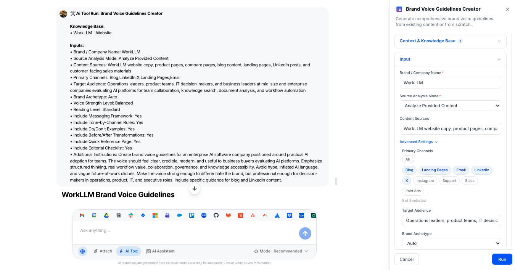515x270 pixels.
Task: Select the Trello integration icon
Action: coord(192,215)
